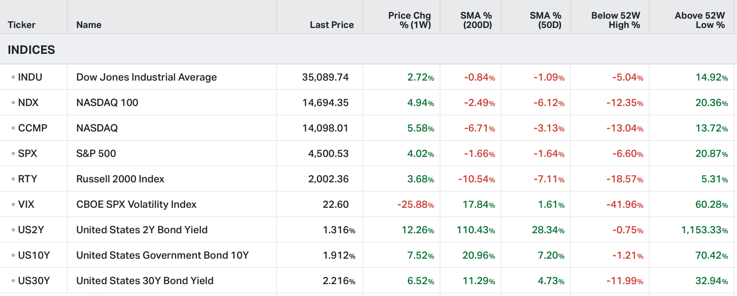The width and height of the screenshot is (737, 296).
Task: Sort by SMA % (200D) header
Action: pyautogui.click(x=477, y=20)
